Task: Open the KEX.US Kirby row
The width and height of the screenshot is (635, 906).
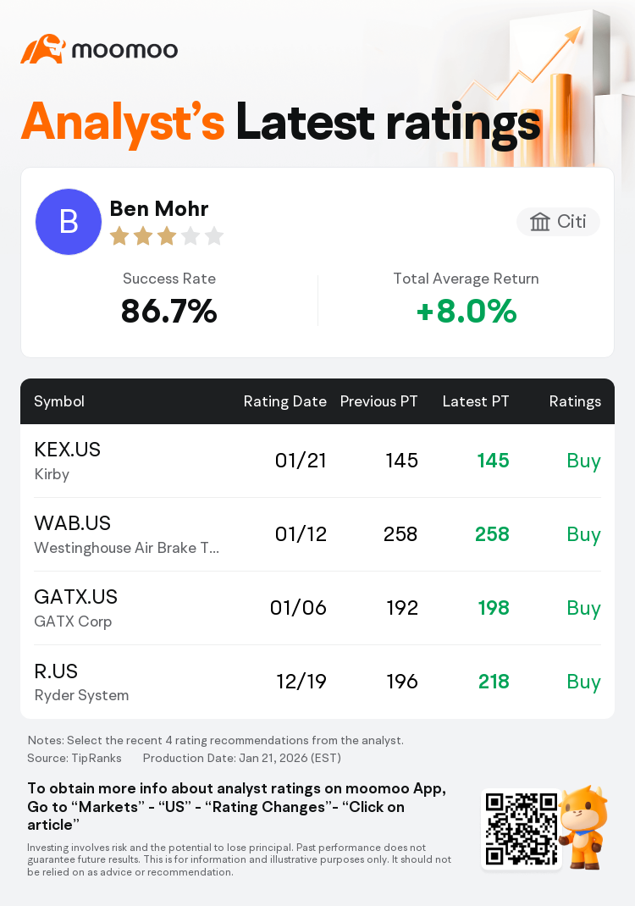Action: 317,461
